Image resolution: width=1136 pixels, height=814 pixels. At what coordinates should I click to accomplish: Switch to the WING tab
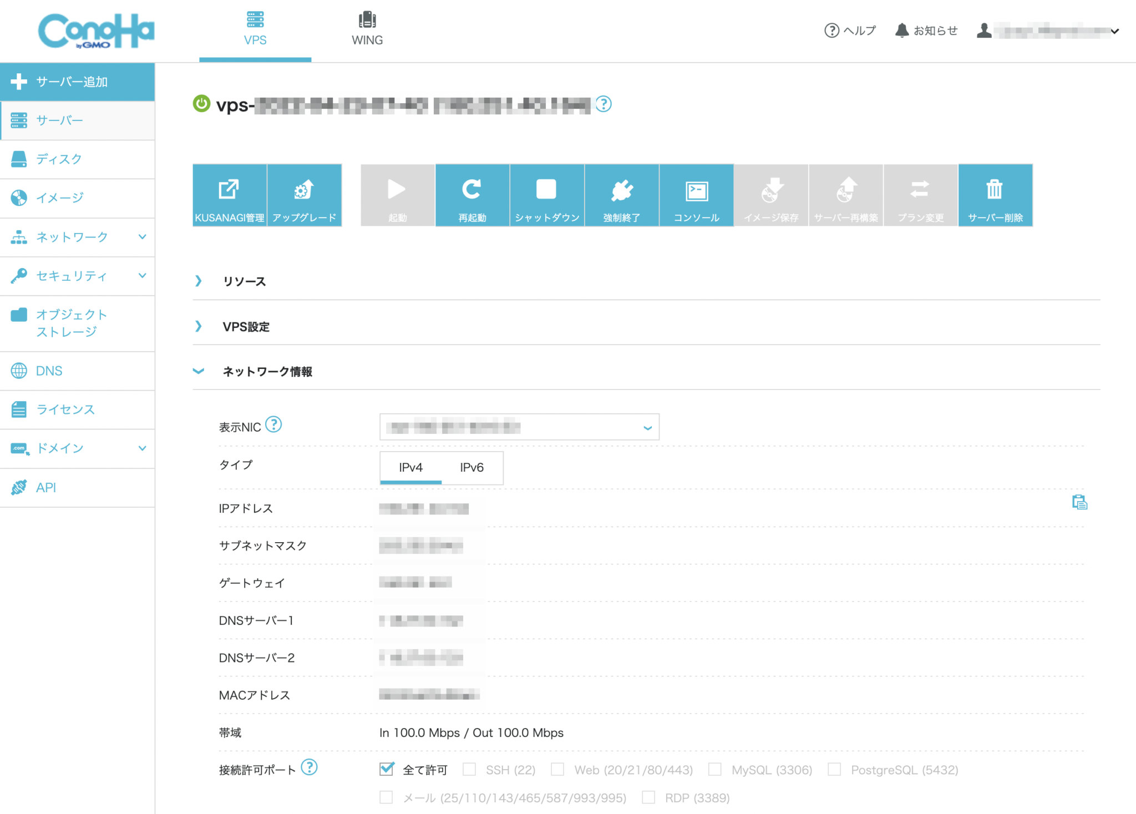[x=367, y=28]
